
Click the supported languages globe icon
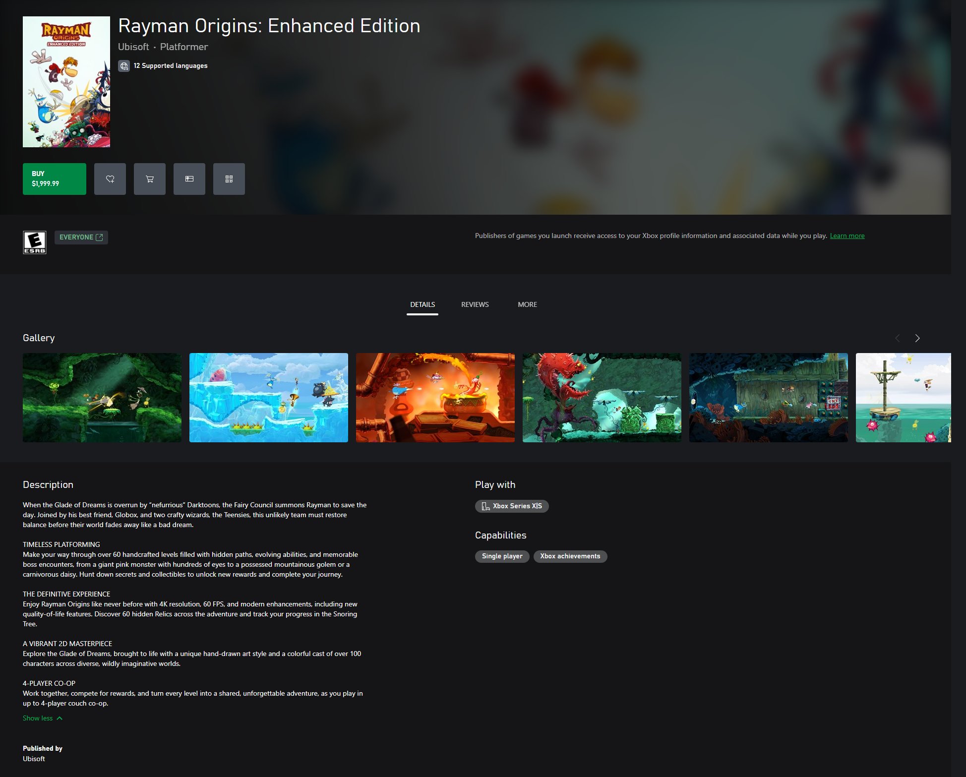click(124, 66)
